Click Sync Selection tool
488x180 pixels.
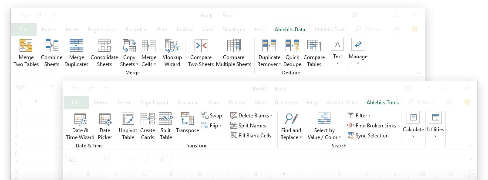[x=368, y=135]
